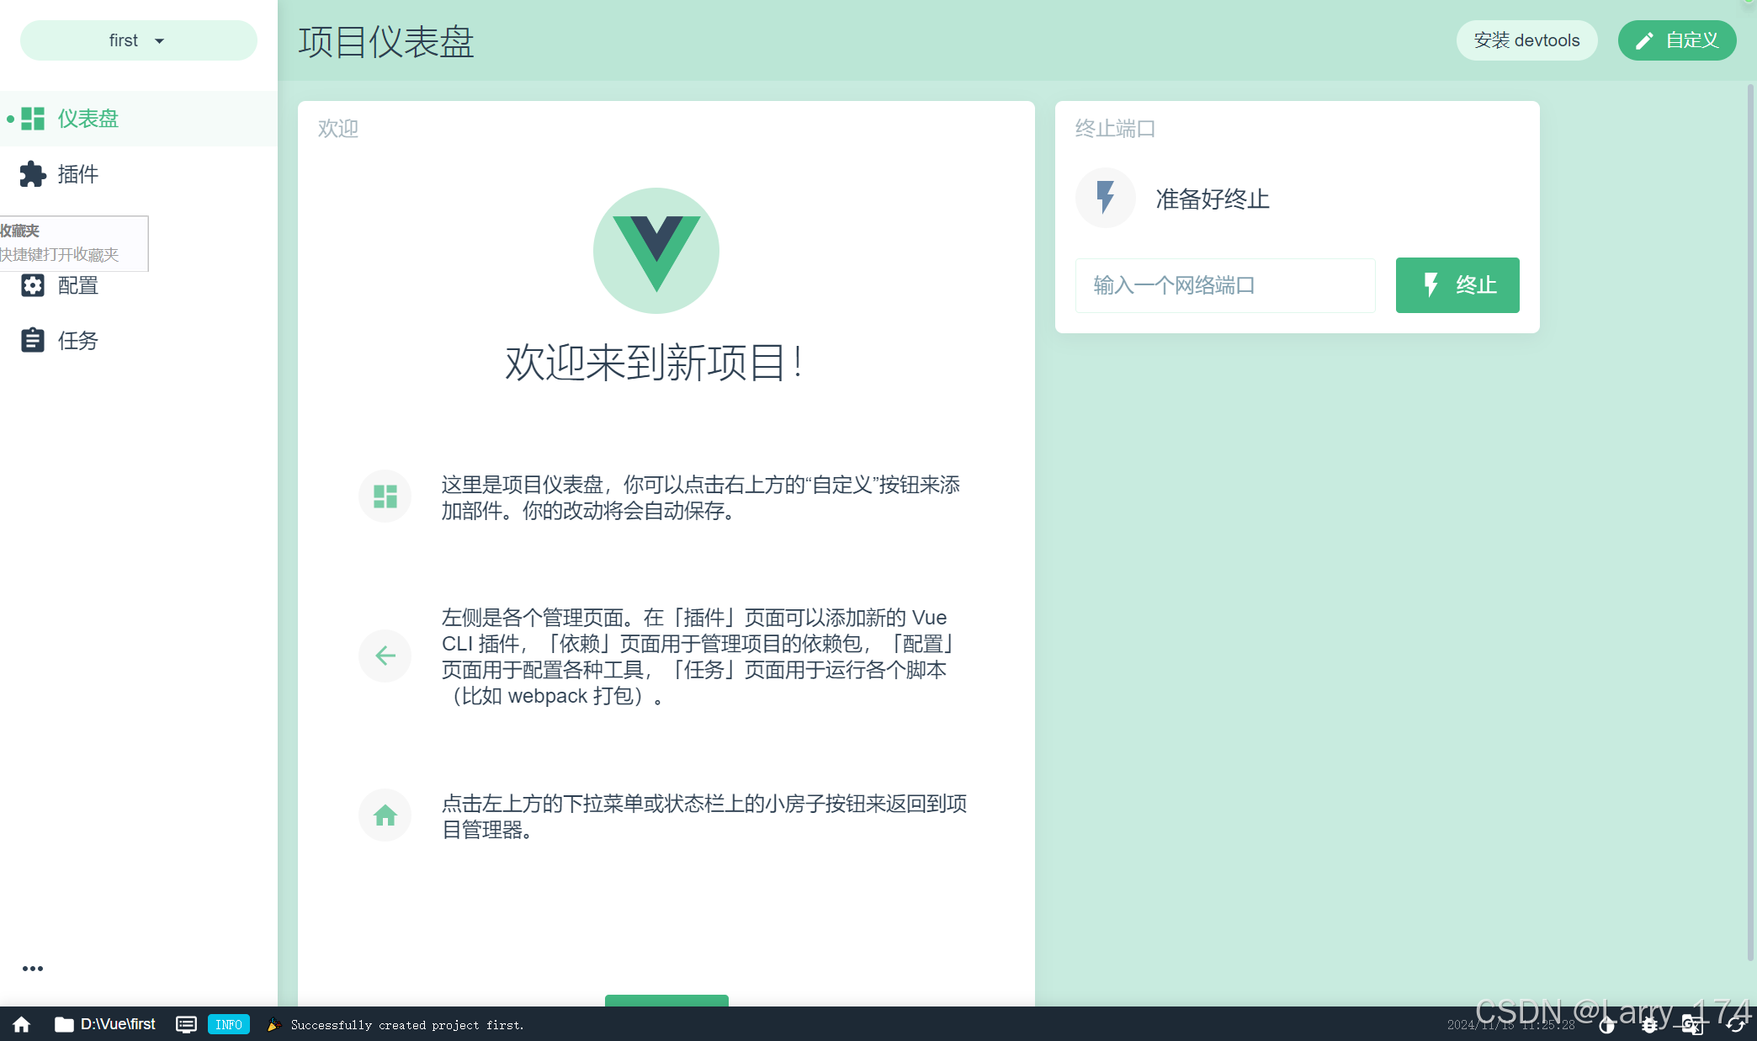The height and width of the screenshot is (1041, 1757).
Task: Click the lightning bolt icon above 准备好终止
Action: tap(1105, 198)
